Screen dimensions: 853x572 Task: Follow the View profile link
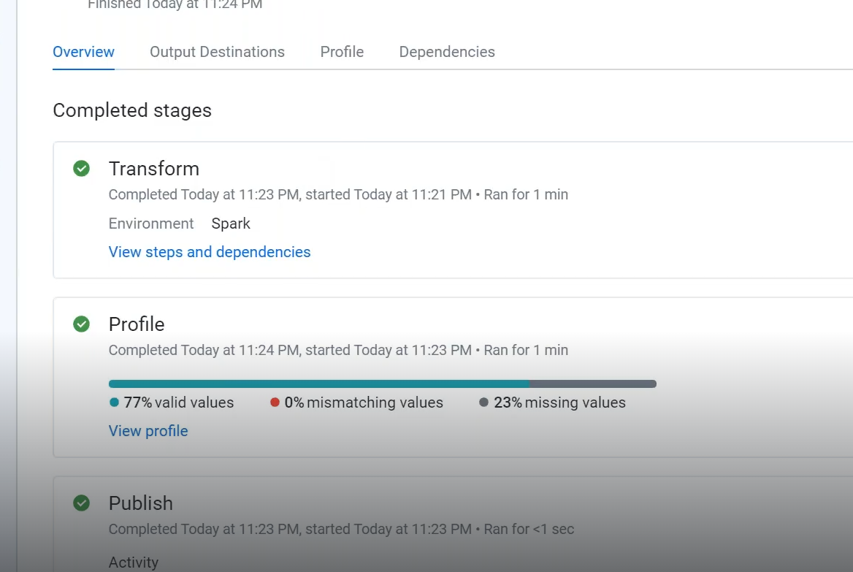pos(148,431)
